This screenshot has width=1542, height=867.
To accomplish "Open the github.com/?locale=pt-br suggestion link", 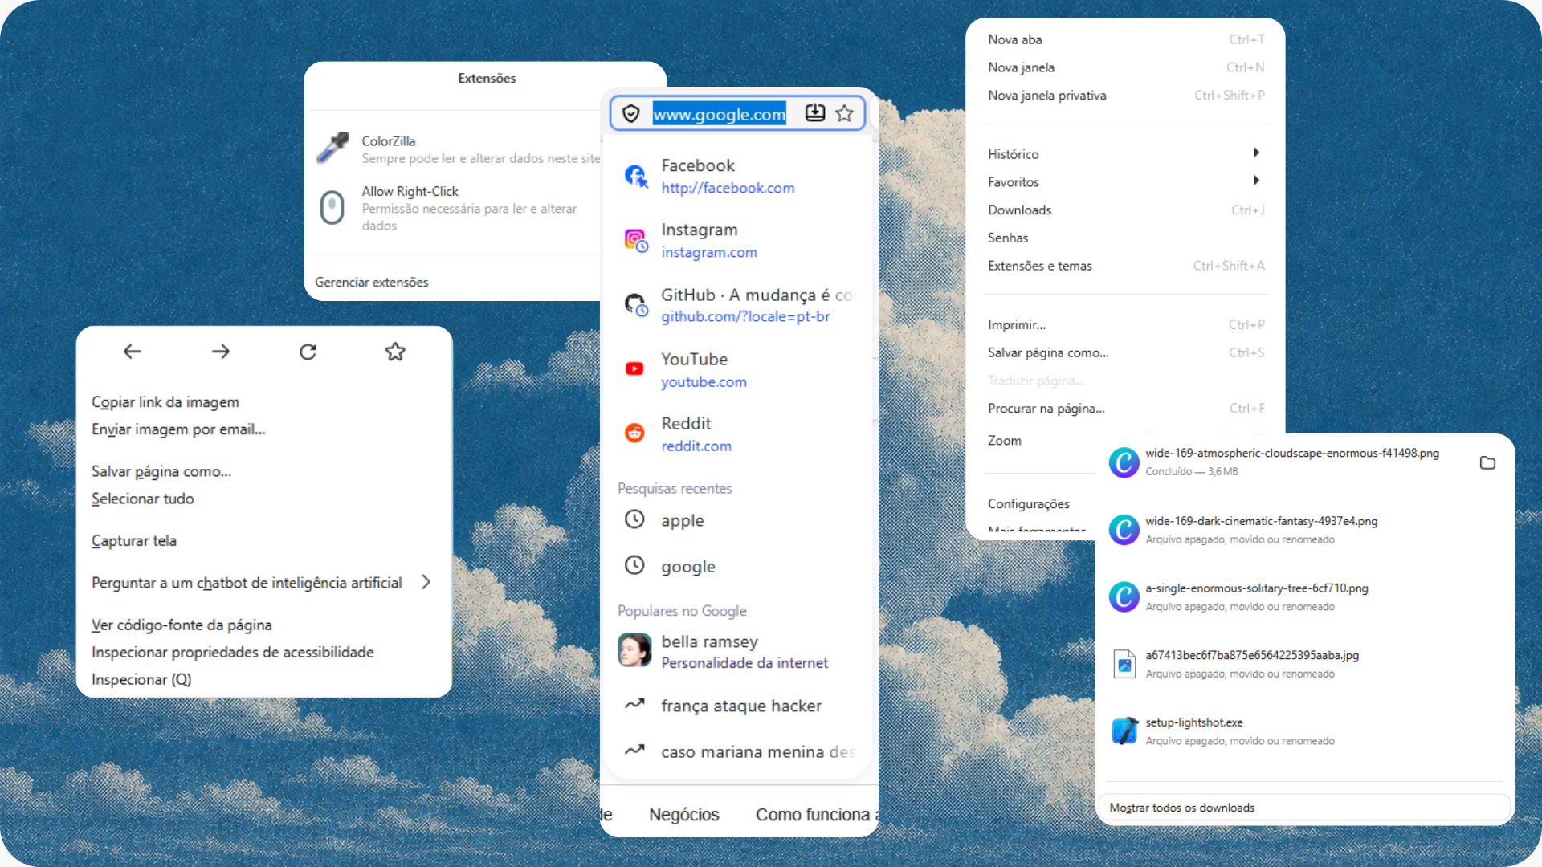I will pyautogui.click(x=745, y=317).
